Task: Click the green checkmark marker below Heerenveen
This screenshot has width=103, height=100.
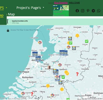Action: pos(71,43)
